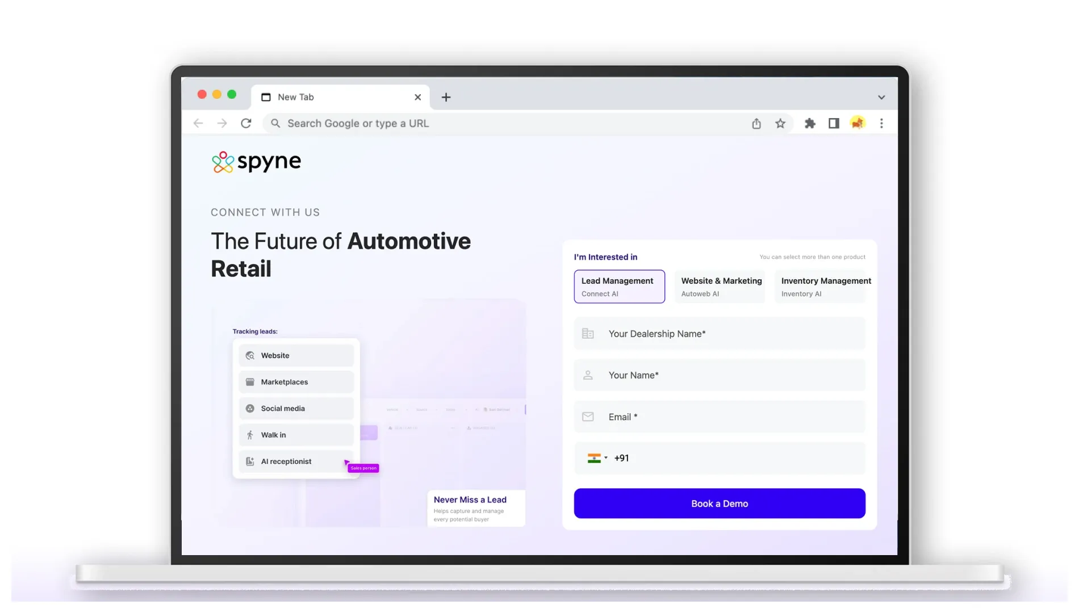Open a new tab with plus button
Screen dimensions: 1079x613
point(446,97)
